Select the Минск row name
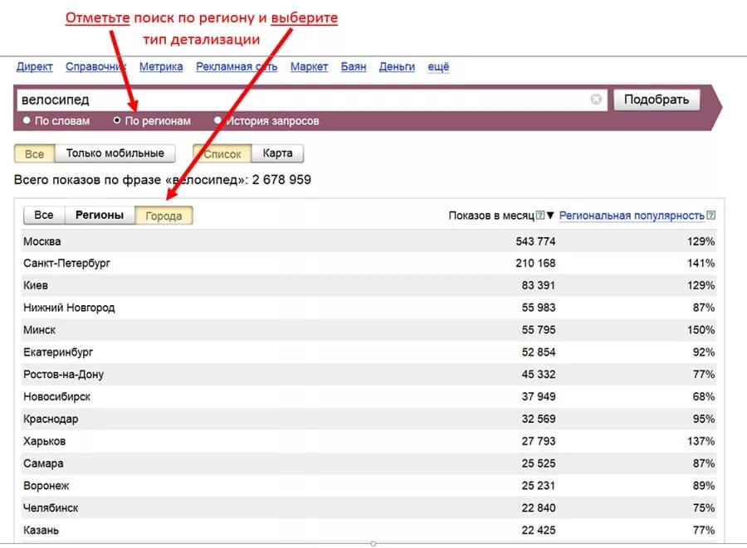747x548 pixels. 40,330
